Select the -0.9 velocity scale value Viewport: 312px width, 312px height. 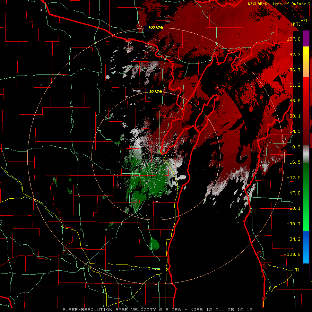295,147
